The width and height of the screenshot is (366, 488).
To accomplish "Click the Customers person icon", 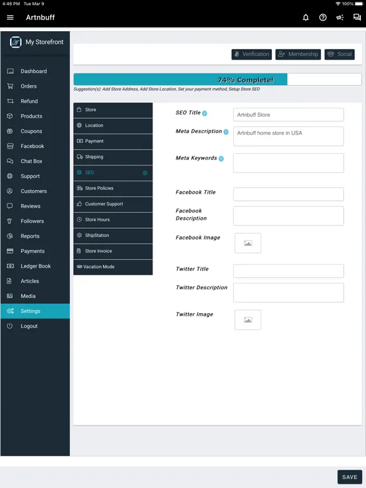I will [10, 191].
